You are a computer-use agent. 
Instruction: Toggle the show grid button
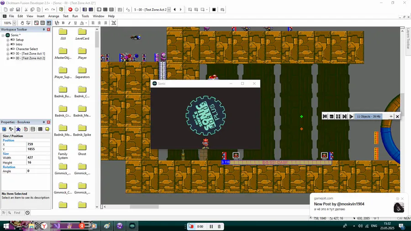pyautogui.click(x=42, y=23)
